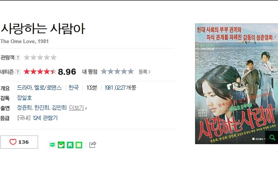278x174 pixels.
Task: Open actor 정윤희 profile link
Action: [25, 108]
